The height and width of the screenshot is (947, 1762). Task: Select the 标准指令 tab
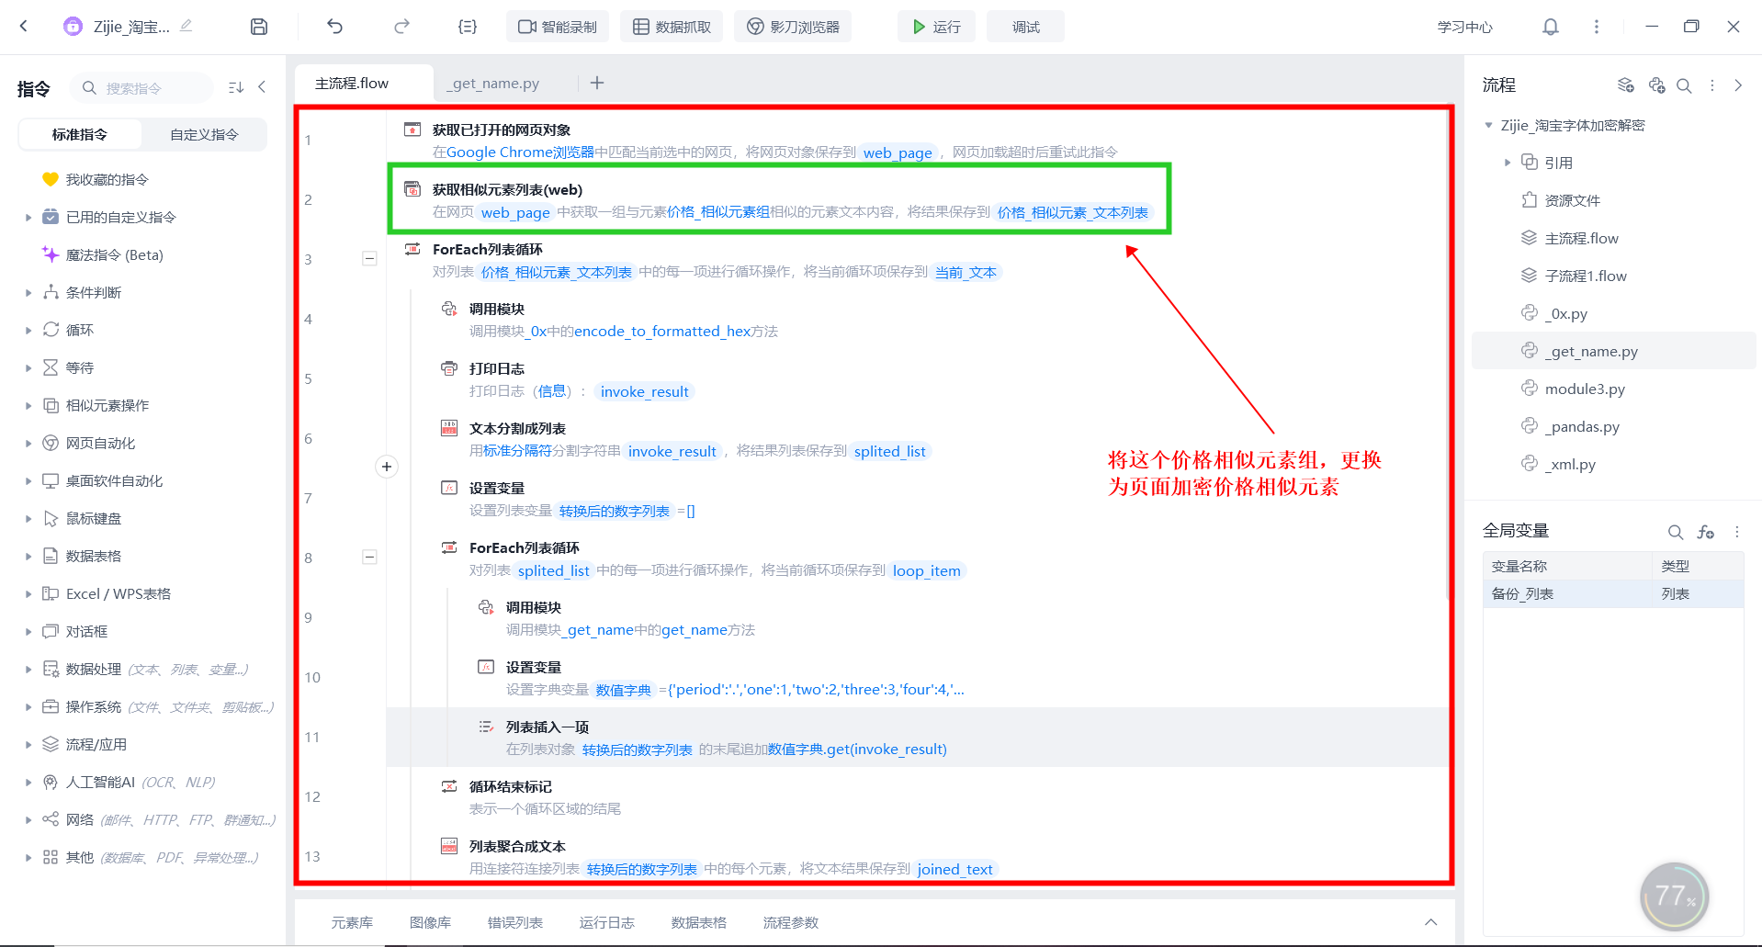coord(80,134)
